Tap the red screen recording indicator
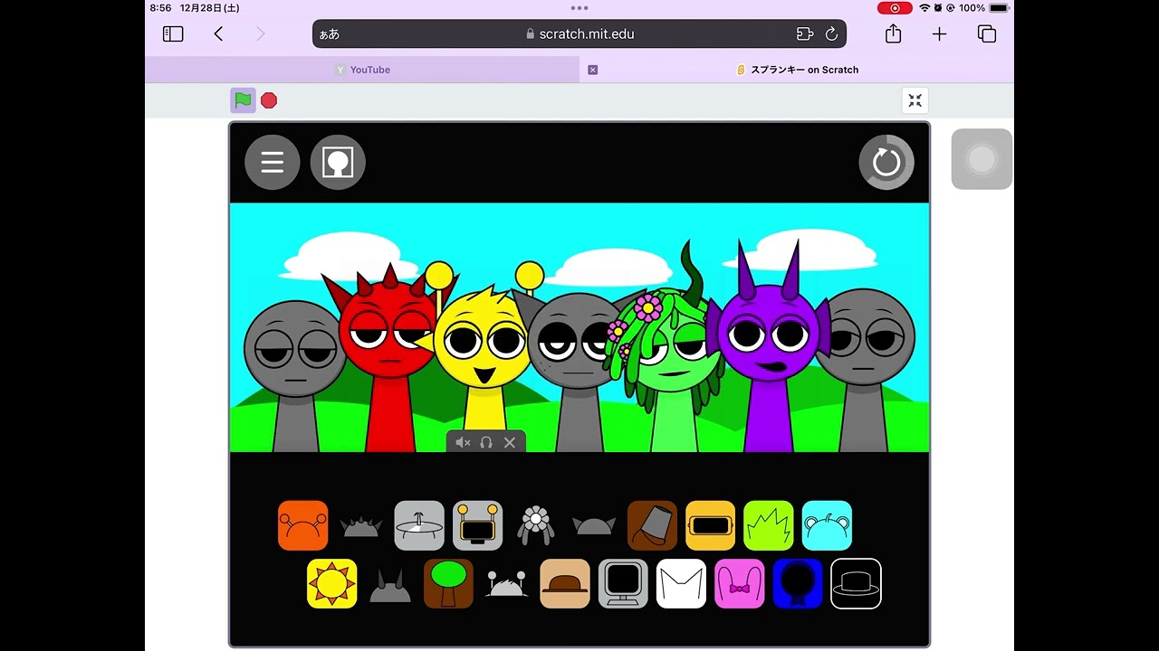Screen dimensions: 1159x651 pyautogui.click(x=895, y=7)
